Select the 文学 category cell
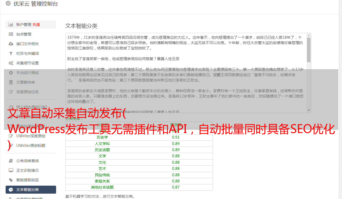The image size is (342, 199). (x=102, y=156)
